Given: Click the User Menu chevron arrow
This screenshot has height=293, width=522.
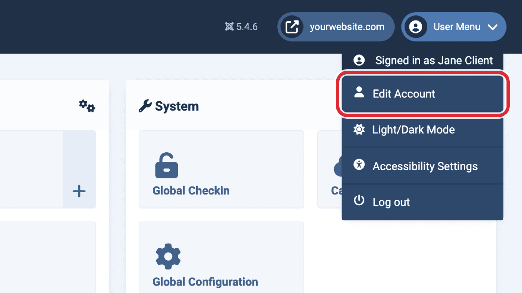Looking at the screenshot, I should (x=493, y=27).
